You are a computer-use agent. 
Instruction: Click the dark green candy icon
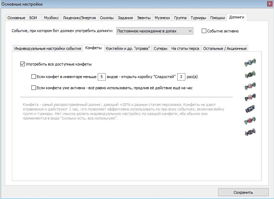pyautogui.click(x=250, y=75)
